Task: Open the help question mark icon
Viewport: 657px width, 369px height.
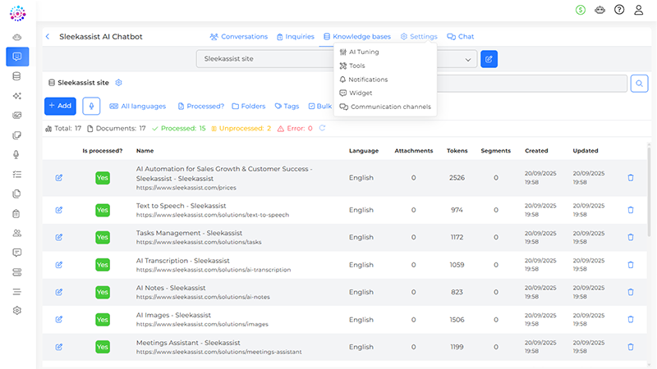Action: click(619, 10)
